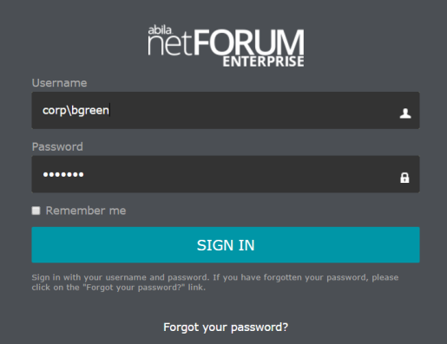This screenshot has height=344, width=447.
Task: Focus the Password input field
Action: coord(226,174)
